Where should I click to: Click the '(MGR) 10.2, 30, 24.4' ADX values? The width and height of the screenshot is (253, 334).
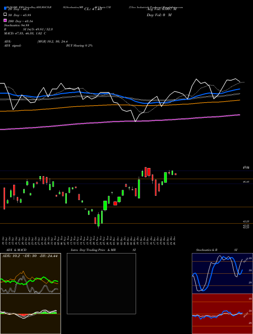pos(53,41)
